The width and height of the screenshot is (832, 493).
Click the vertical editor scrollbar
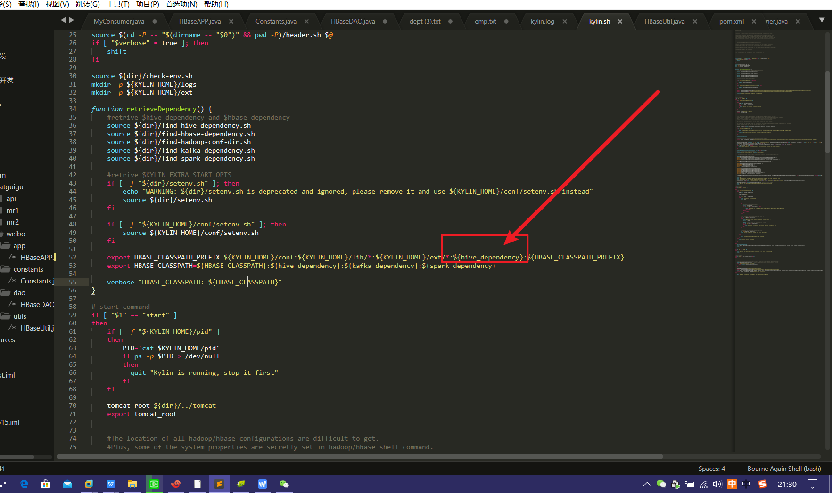pos(827,112)
